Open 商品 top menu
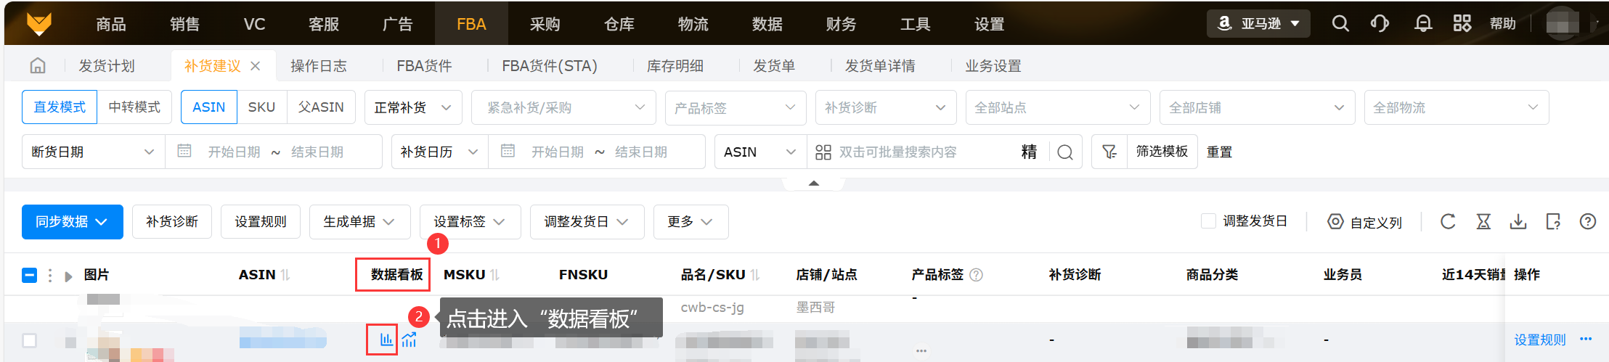1609x362 pixels. (111, 24)
